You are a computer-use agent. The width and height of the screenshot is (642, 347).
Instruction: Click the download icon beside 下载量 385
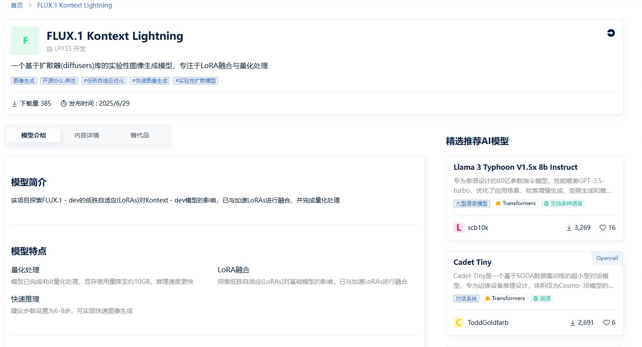click(15, 103)
